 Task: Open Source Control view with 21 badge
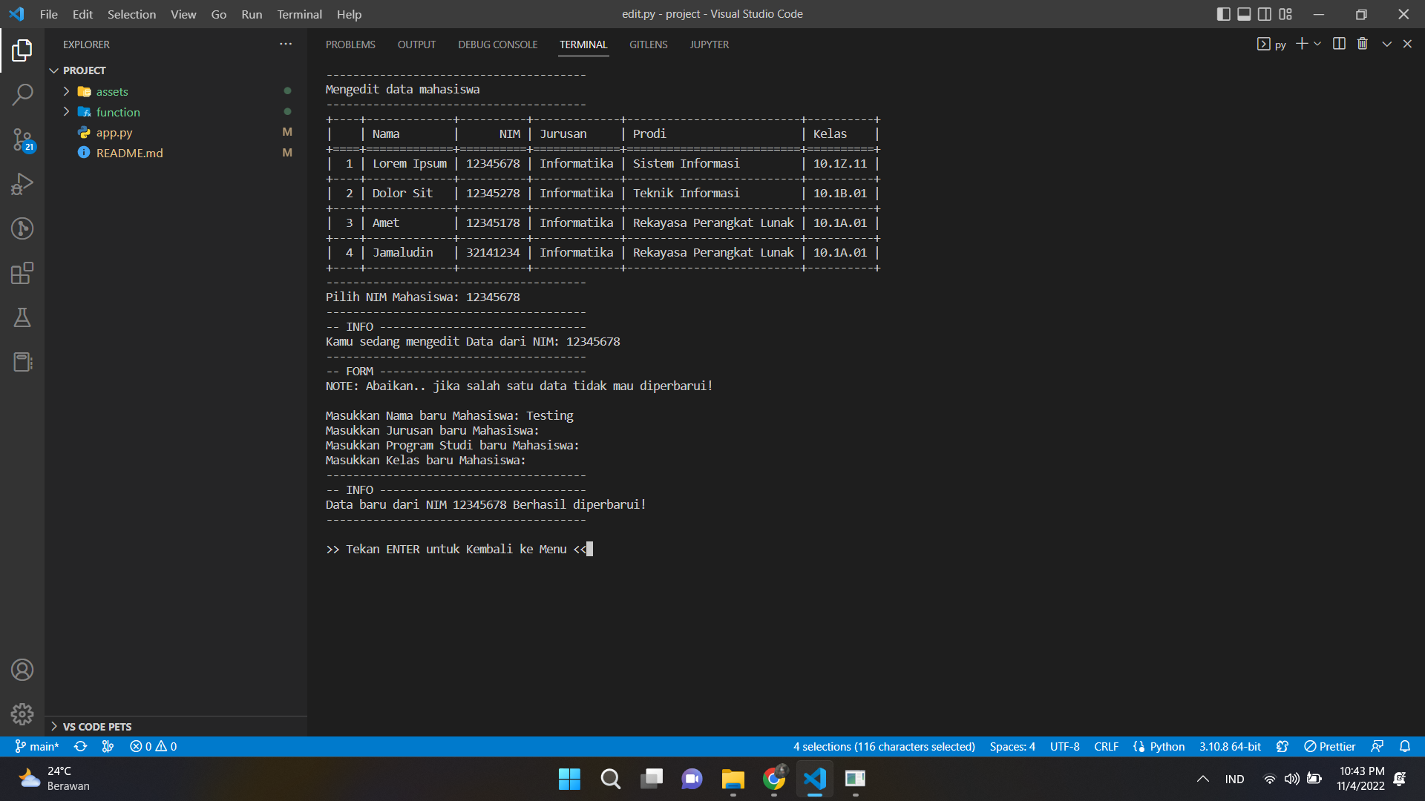(22, 139)
